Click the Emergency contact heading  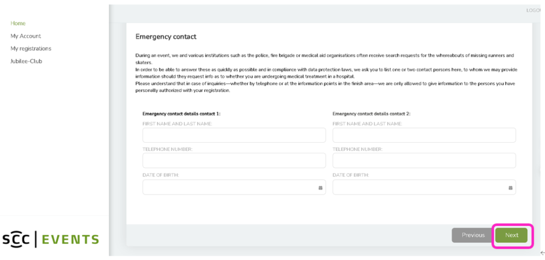point(166,37)
